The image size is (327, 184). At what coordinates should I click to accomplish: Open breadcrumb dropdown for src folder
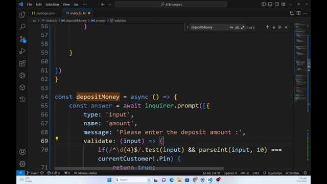34,20
